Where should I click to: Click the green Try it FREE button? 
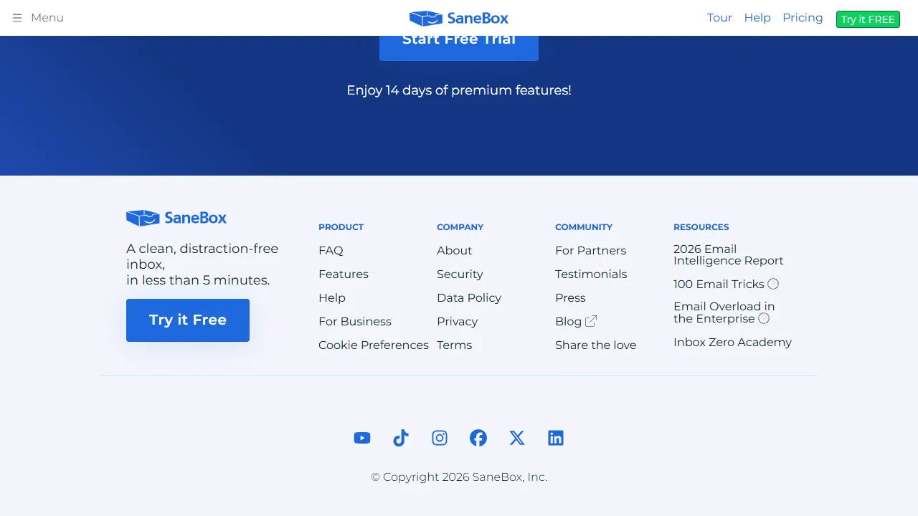point(868,19)
